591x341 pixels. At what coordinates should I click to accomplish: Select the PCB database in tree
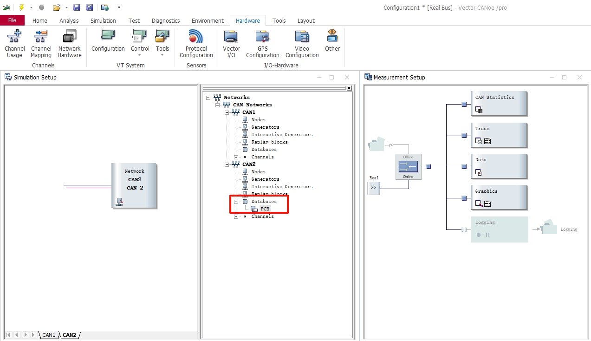(x=265, y=209)
